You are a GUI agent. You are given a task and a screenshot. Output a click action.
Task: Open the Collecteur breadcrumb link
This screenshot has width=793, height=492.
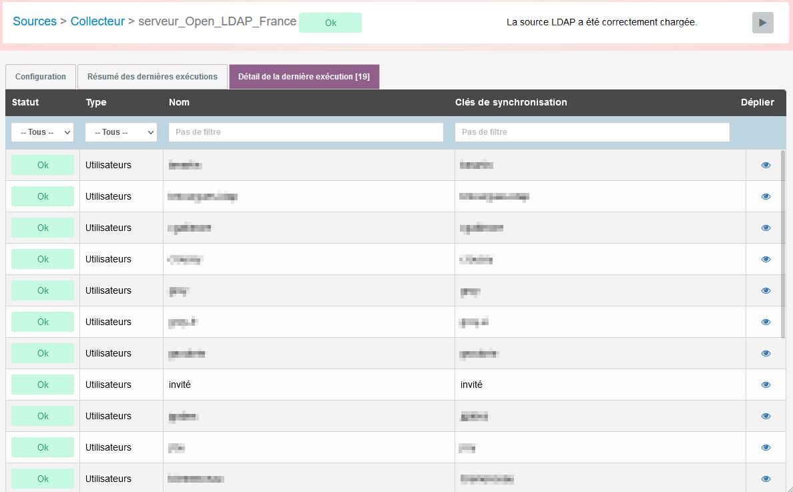pyautogui.click(x=97, y=21)
